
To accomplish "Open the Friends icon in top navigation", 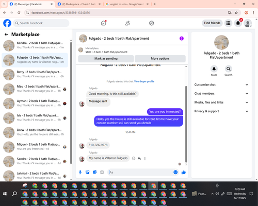I will pos(127,23).
